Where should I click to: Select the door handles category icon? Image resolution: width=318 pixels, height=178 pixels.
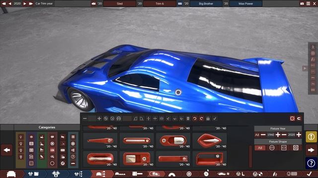click(x=52, y=150)
